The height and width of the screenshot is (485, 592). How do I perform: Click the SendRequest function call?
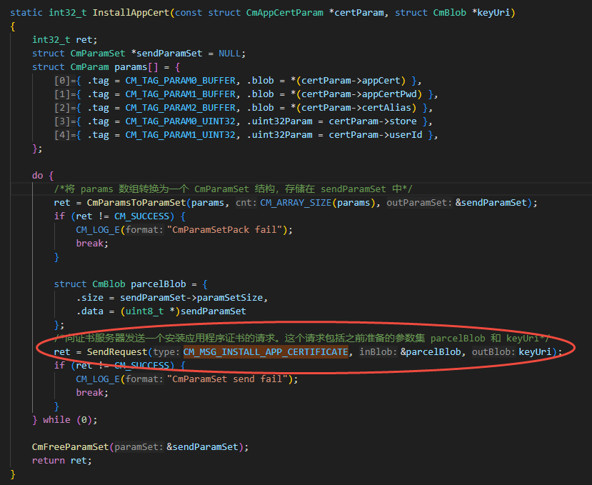pyautogui.click(x=117, y=352)
